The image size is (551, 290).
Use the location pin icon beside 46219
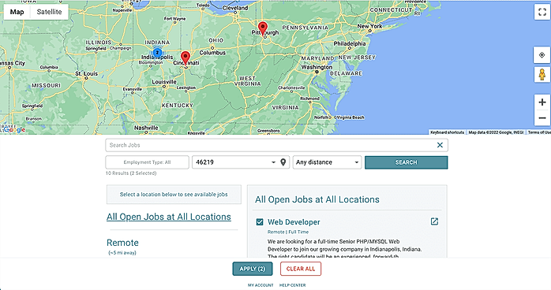[x=283, y=162]
